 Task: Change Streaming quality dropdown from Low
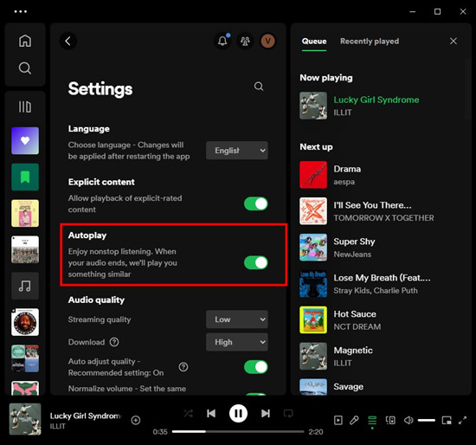237,319
